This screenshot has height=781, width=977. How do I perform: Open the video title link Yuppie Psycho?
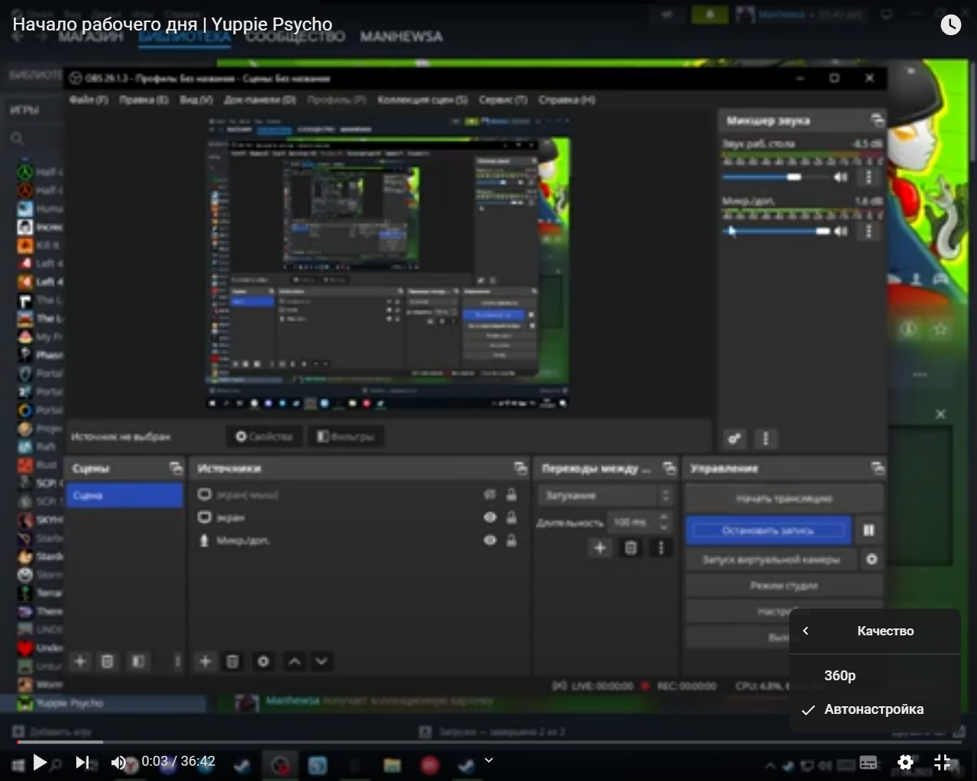click(173, 24)
